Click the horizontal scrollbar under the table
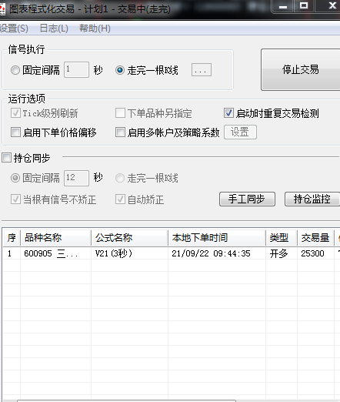Image resolution: width=340 pixels, height=402 pixels. pos(126,400)
